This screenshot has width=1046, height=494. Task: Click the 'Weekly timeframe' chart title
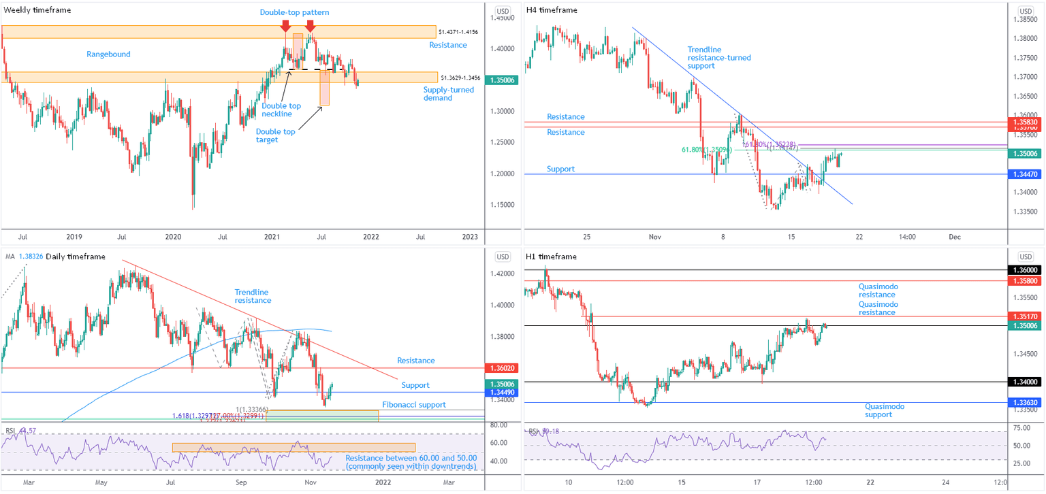pyautogui.click(x=37, y=10)
